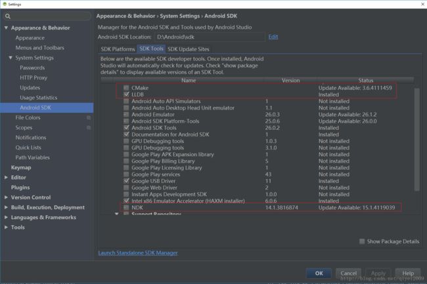The width and height of the screenshot is (427, 284).
Task: Click Google Play Licensing Library row
Action: click(258, 168)
